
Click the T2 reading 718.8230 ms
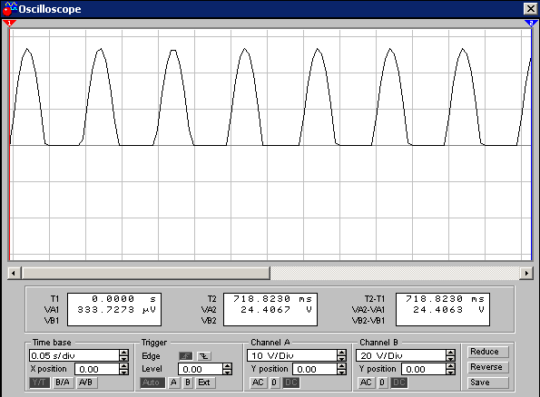point(273,298)
